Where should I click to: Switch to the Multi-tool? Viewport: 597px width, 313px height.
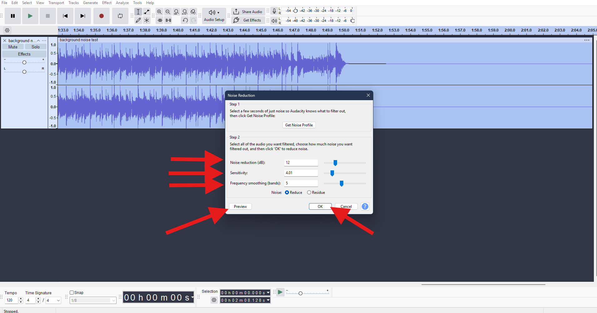147,20
